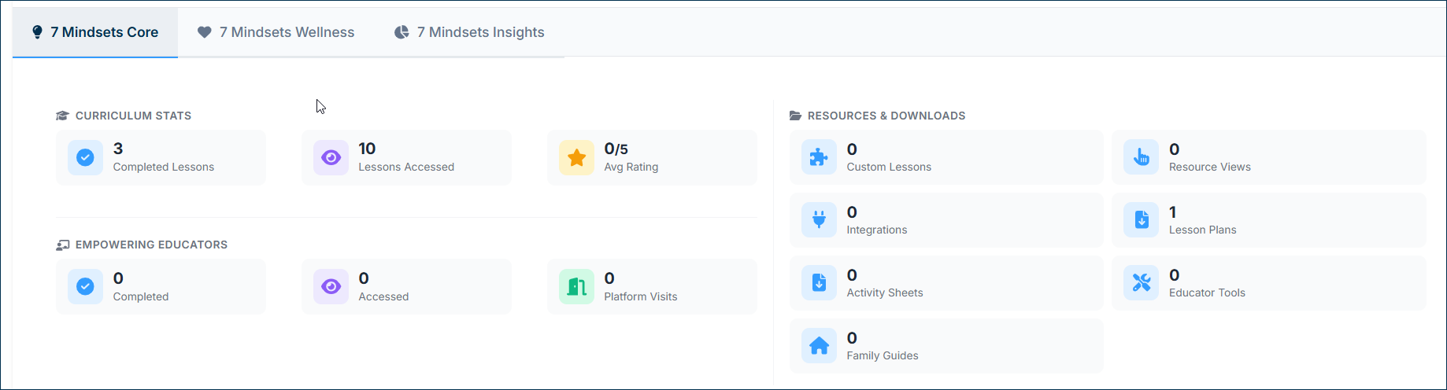The height and width of the screenshot is (390, 1447).
Task: Select the Educator Tools label
Action: [1208, 292]
